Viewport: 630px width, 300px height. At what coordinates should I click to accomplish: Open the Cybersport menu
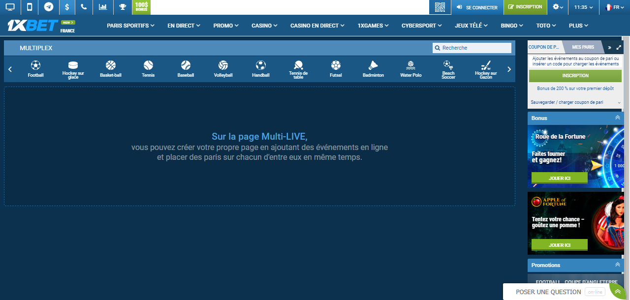point(422,26)
